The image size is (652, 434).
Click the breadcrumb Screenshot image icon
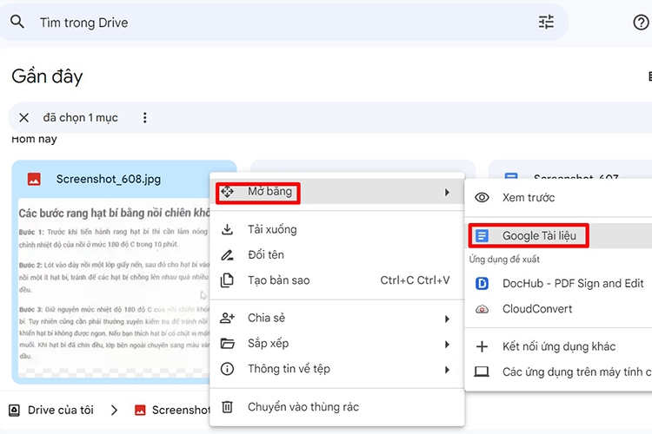(x=140, y=411)
